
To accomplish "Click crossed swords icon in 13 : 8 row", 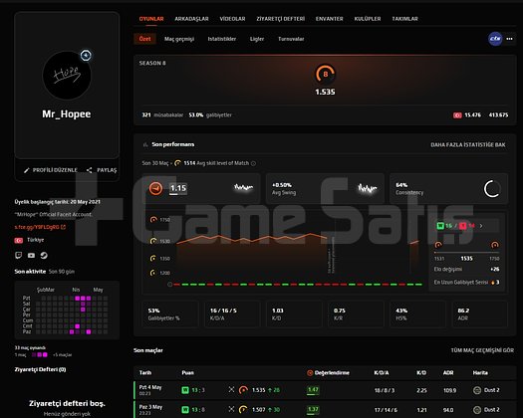I will click(231, 409).
